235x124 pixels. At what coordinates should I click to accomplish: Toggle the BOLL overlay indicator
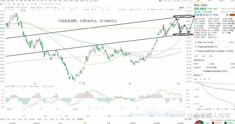14,119
